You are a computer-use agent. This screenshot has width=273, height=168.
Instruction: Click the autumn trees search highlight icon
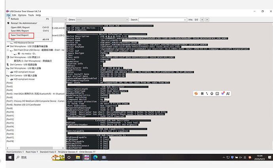click(x=58, y=157)
